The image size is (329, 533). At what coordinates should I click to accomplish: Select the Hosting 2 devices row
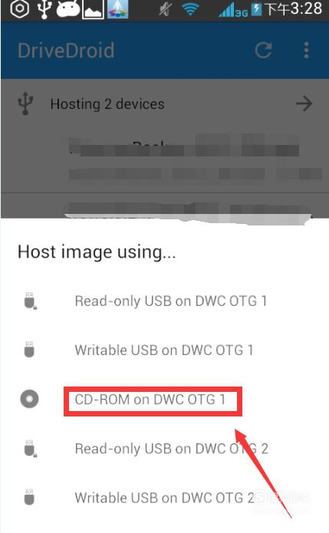pos(164,104)
